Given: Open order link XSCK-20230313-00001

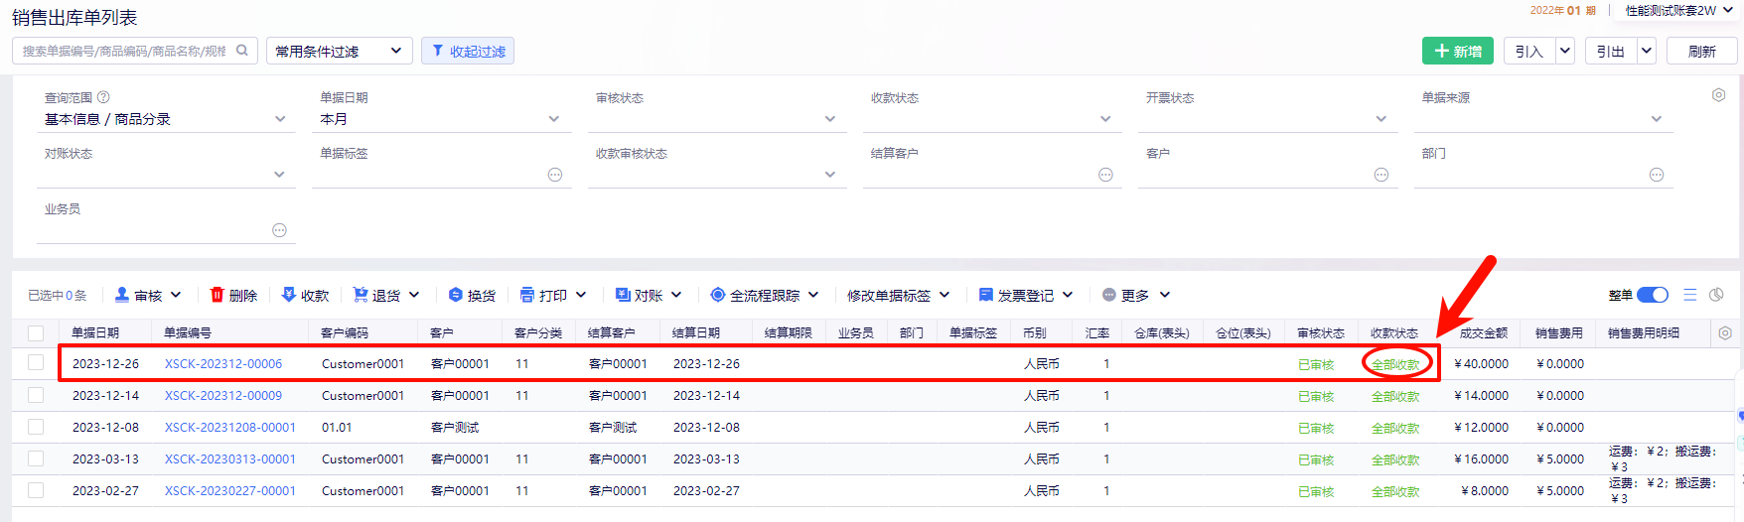Looking at the screenshot, I should point(230,458).
